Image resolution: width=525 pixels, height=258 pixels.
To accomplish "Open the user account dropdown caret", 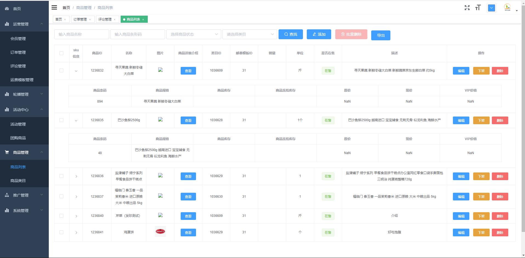I will [517, 11].
